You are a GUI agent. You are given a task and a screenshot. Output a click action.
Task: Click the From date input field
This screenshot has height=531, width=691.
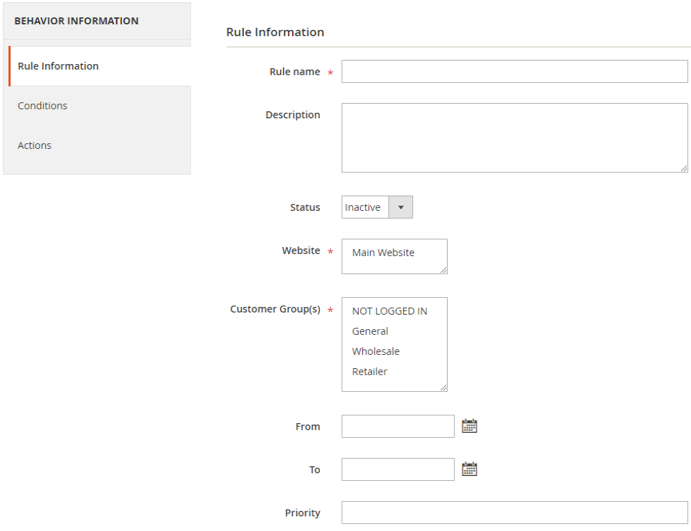point(398,427)
